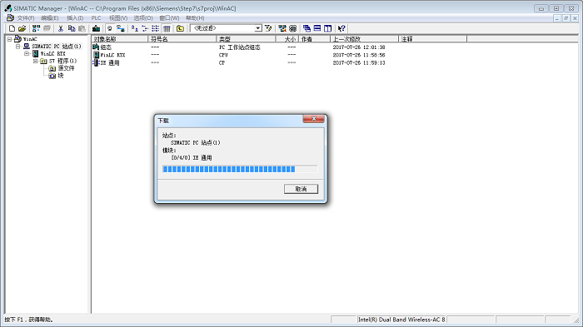Click the Cut scissors toolbar icon
The image size is (583, 327).
[61, 28]
